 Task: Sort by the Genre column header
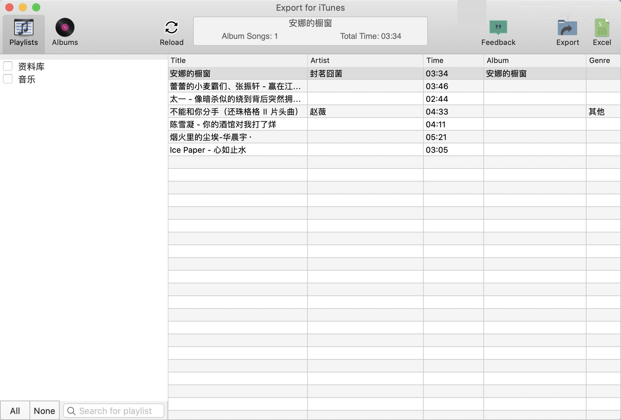coord(603,60)
